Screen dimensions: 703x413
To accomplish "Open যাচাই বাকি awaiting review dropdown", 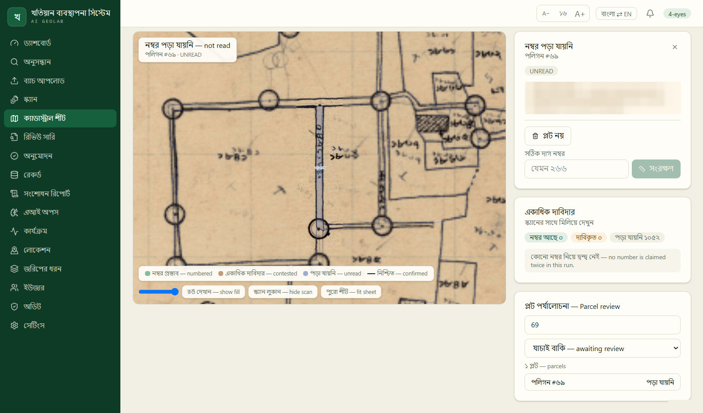I will click(x=602, y=348).
